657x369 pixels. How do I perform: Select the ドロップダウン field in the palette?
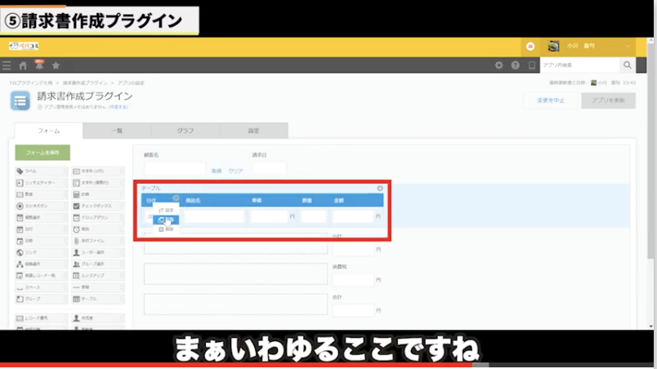click(x=98, y=218)
